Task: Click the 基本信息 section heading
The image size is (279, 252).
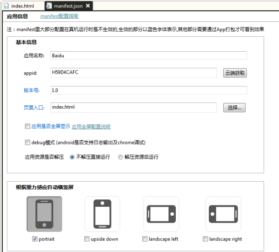Action: 26,42
